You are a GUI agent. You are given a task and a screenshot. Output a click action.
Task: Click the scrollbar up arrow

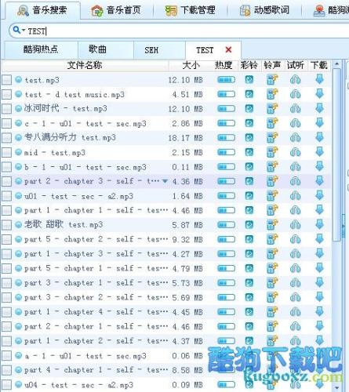[336, 64]
